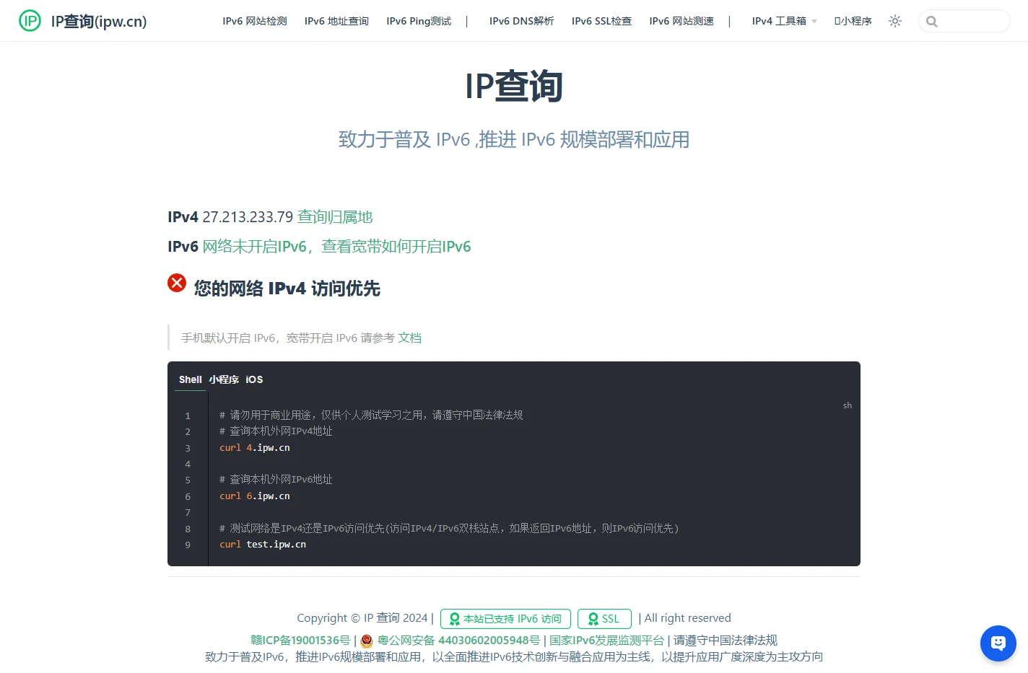This screenshot has height=673, width=1028.
Task: Click the SSL badge button
Action: [x=604, y=619]
